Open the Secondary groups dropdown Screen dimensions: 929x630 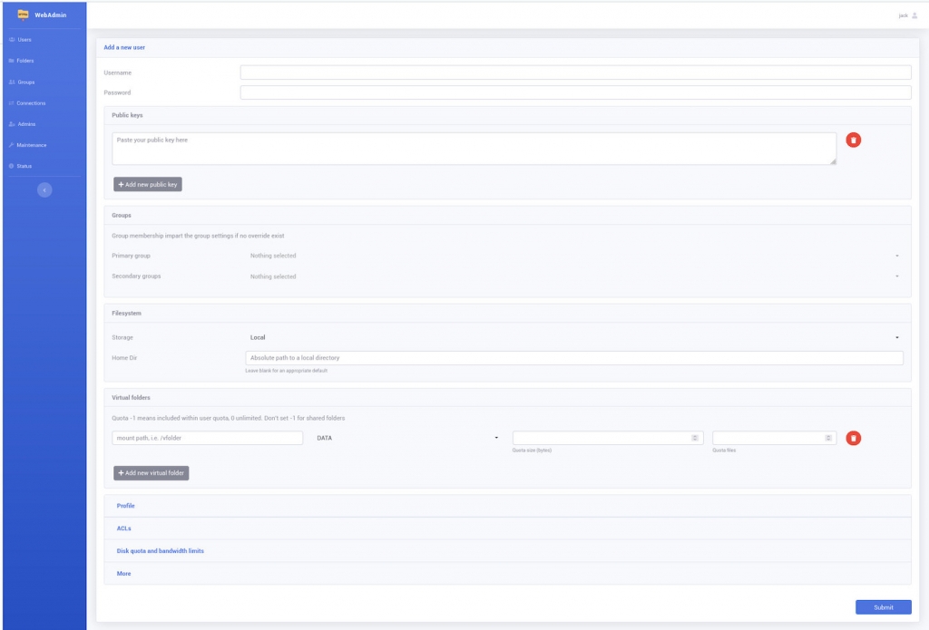coord(573,276)
